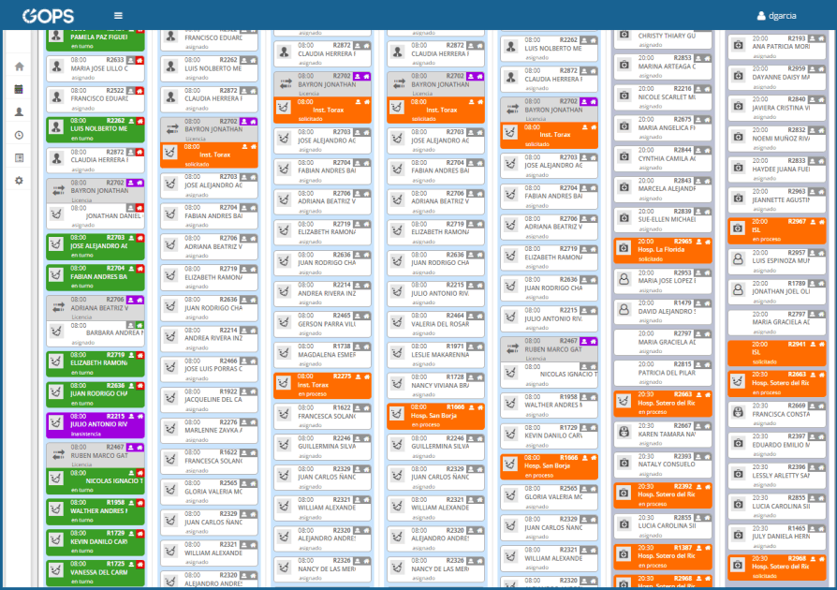This screenshot has height=590, width=837.
Task: Click the icon on GERSON PARRA card
Action: (284, 322)
